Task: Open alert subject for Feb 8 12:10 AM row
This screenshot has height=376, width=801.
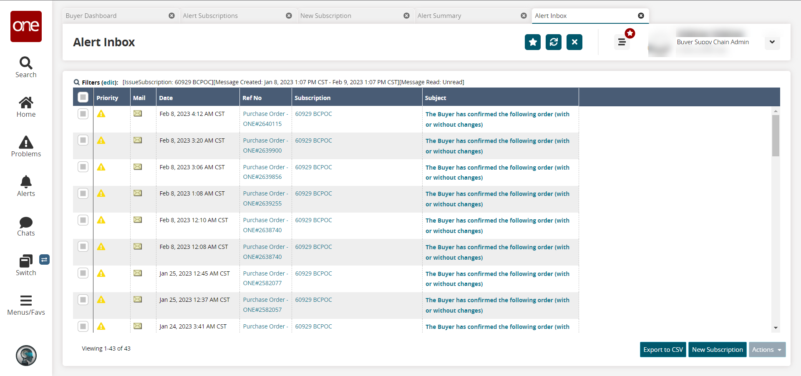Action: point(497,226)
